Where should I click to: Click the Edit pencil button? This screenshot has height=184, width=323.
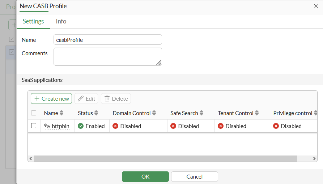tap(86, 98)
